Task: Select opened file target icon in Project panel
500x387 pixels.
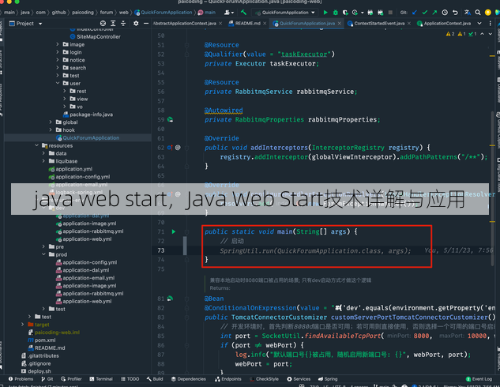Action: click(103, 23)
